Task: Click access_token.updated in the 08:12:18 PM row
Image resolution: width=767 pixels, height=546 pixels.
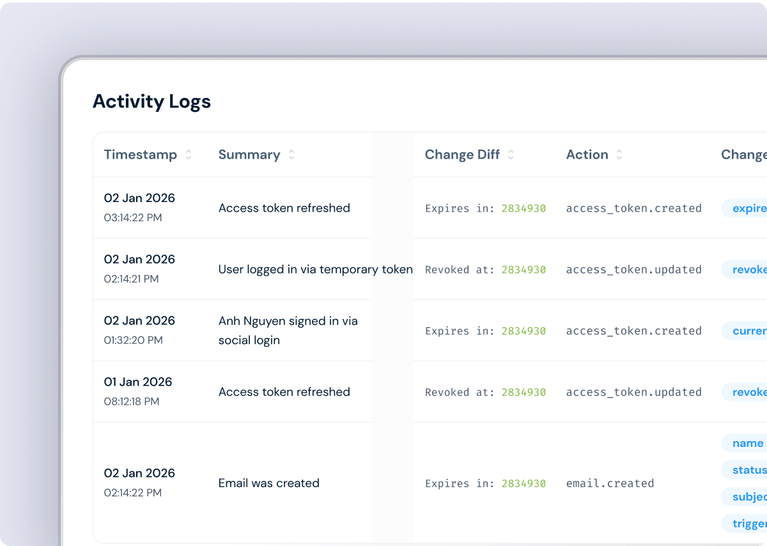Action: 634,393
